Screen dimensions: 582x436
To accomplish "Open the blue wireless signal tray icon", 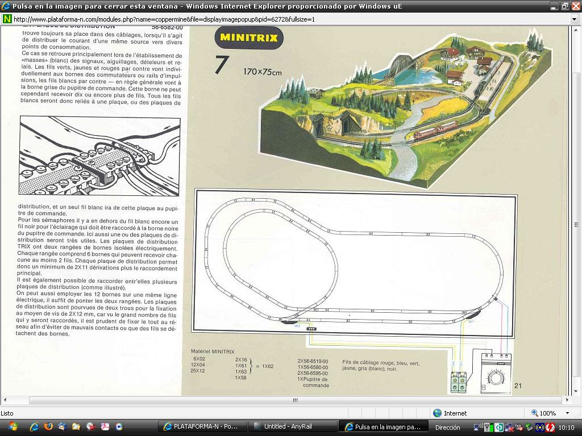I will 539,427.
